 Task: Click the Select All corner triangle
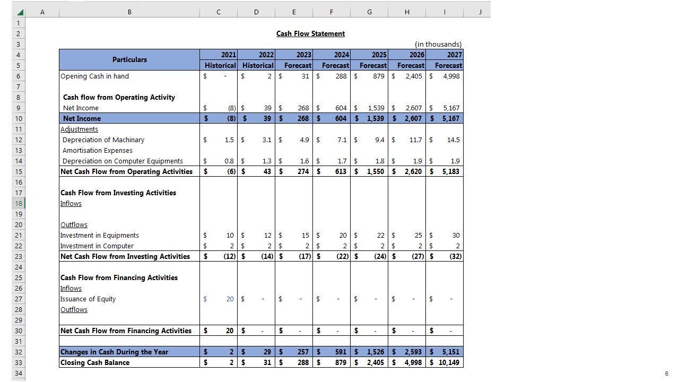[x=20, y=12]
